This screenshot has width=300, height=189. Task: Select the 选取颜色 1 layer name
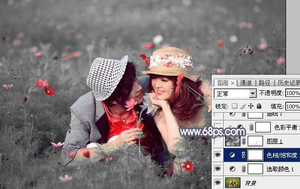[280, 169]
